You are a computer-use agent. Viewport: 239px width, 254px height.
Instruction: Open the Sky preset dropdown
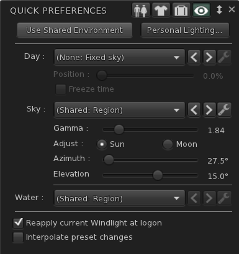point(119,110)
